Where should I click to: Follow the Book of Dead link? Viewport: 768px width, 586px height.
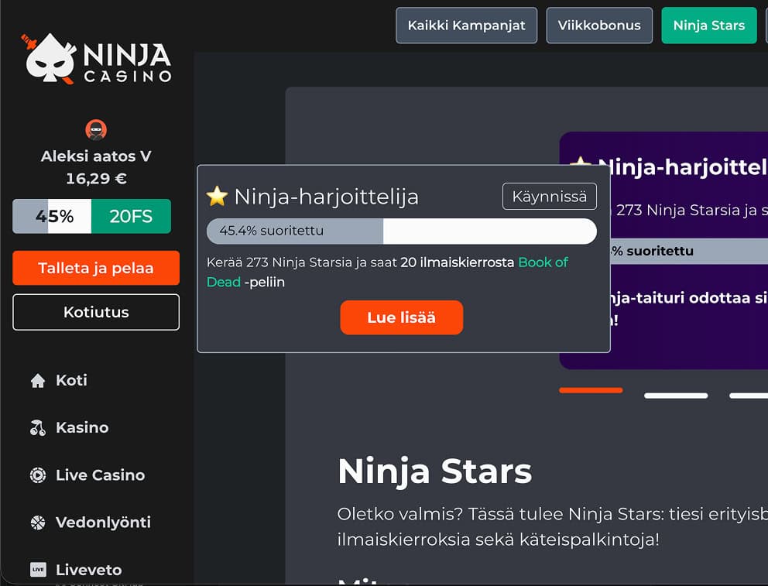(x=543, y=262)
